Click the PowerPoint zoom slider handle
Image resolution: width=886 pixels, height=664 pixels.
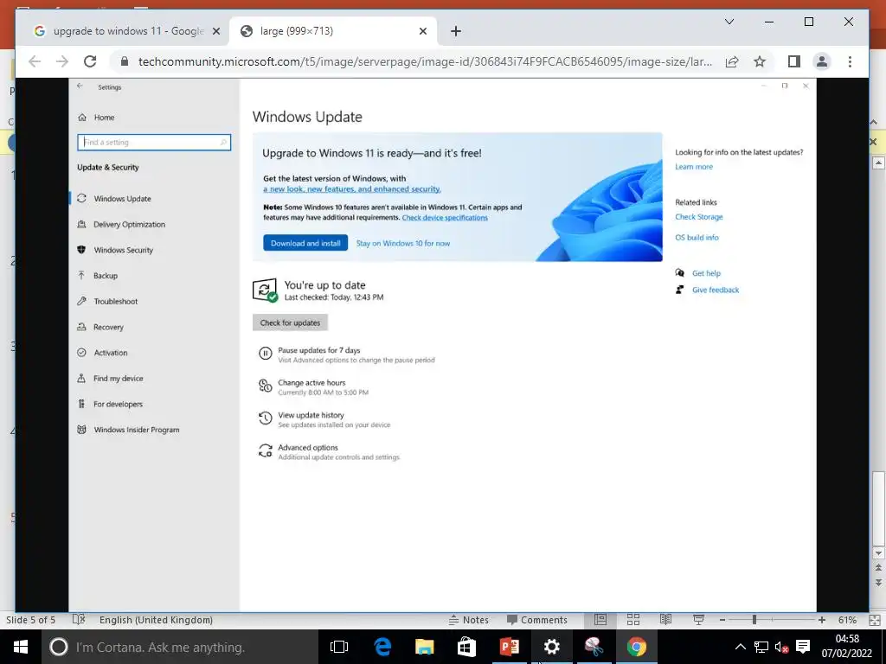pos(754,620)
